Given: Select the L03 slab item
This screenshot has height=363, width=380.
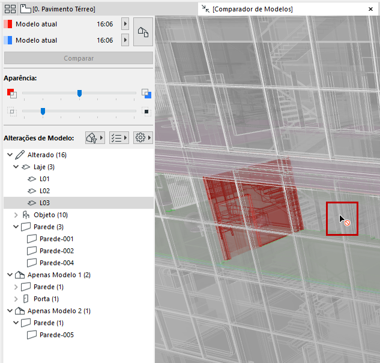Looking at the screenshot, I should pyautogui.click(x=79, y=203).
